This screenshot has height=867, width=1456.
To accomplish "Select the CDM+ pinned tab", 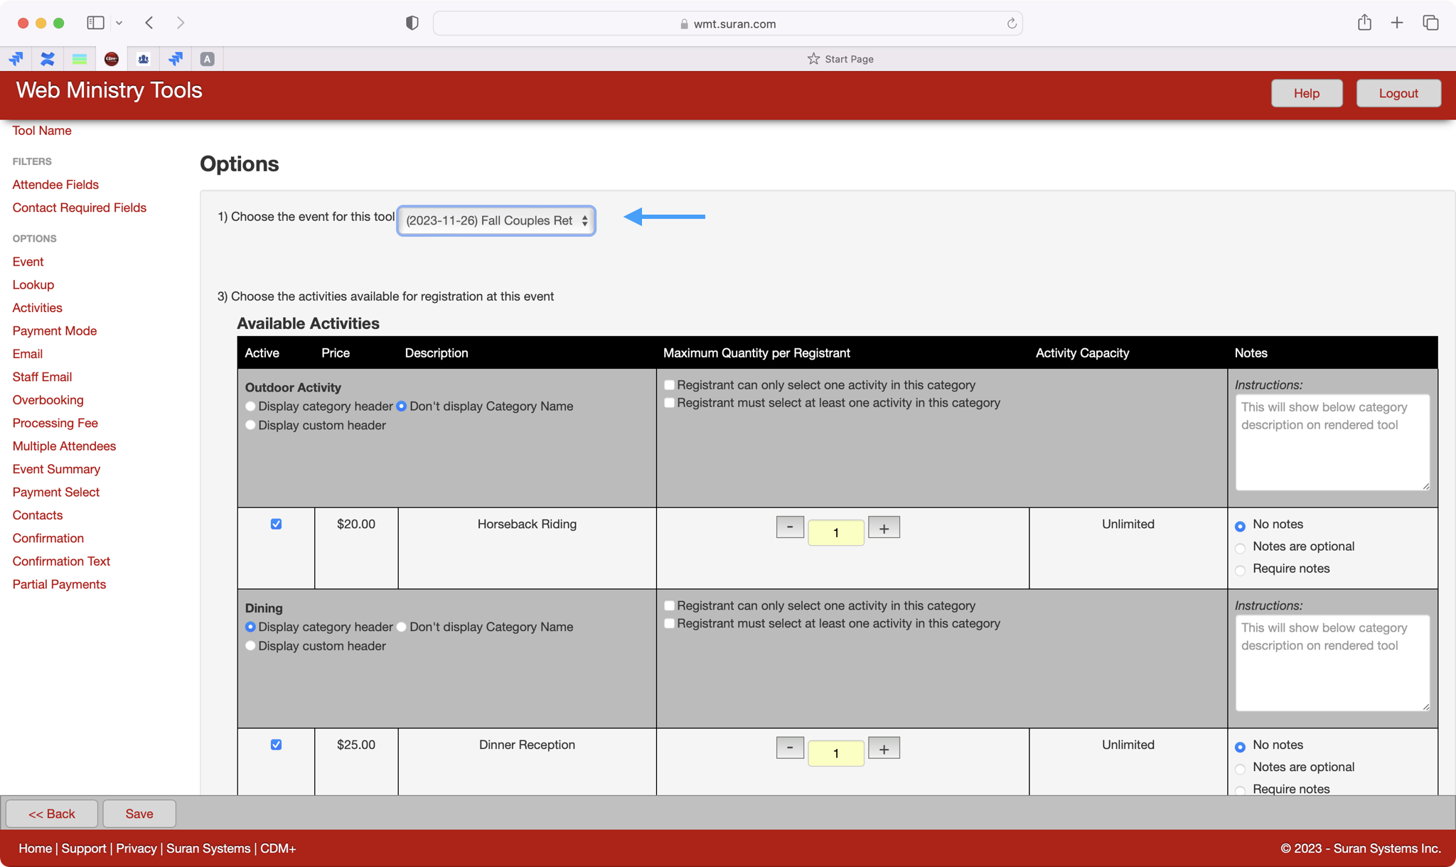I will tap(112, 59).
